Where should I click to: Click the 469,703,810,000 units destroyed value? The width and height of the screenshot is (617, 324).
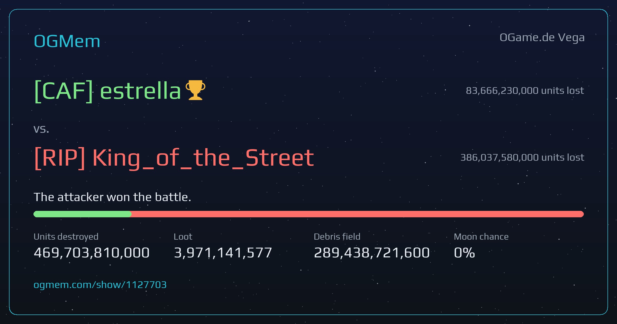coord(92,253)
